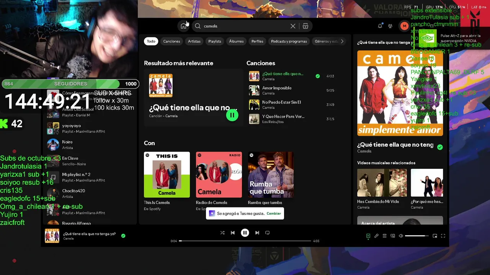This screenshot has height=275, width=490.
Task: Skip to the previous track
Action: pyautogui.click(x=233, y=233)
